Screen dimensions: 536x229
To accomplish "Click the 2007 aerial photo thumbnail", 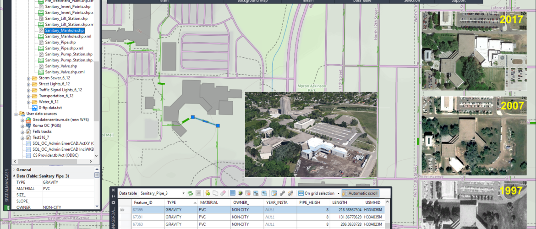I will tap(474, 136).
